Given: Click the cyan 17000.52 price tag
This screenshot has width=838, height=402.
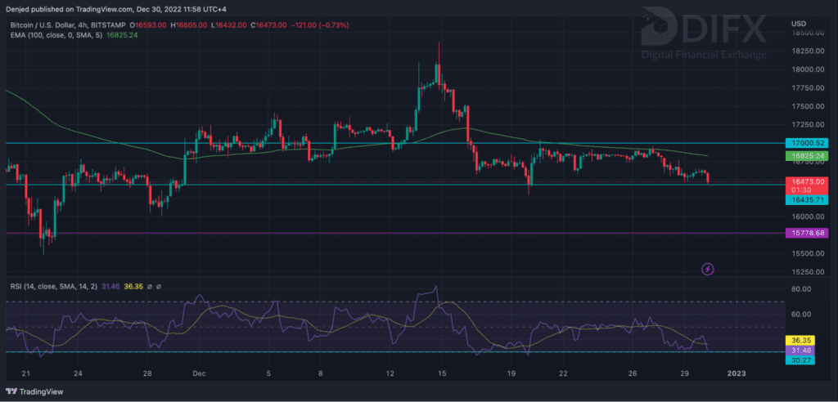Looking at the screenshot, I should [x=804, y=142].
